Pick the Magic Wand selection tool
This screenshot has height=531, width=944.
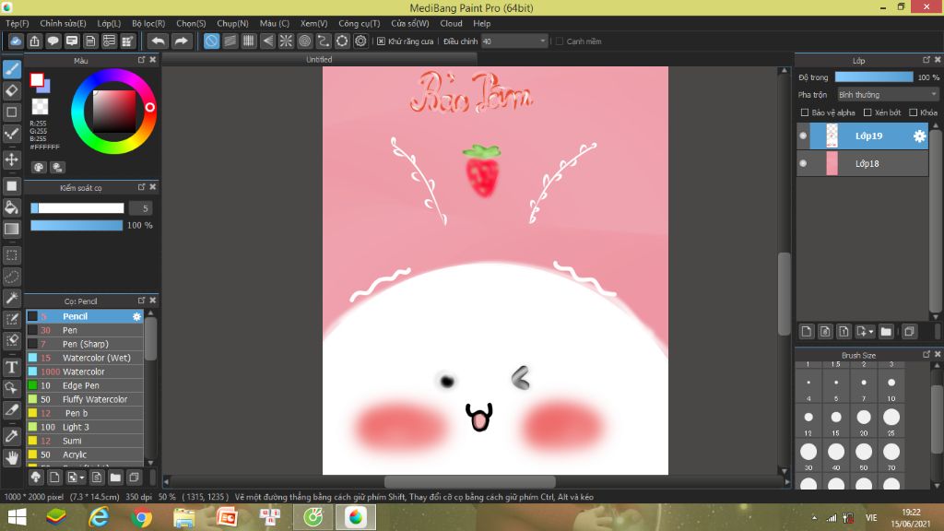coord(12,298)
